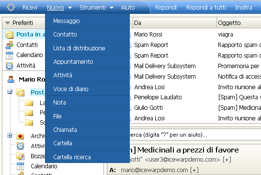Screen dimensions: 261x175
Task: Open the Strumenti menu
Action: (x=92, y=8)
